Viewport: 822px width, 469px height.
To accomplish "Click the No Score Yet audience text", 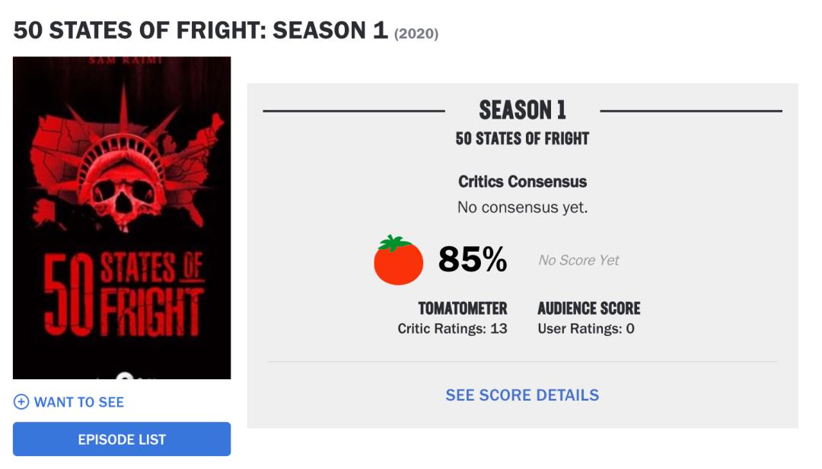I will [578, 261].
